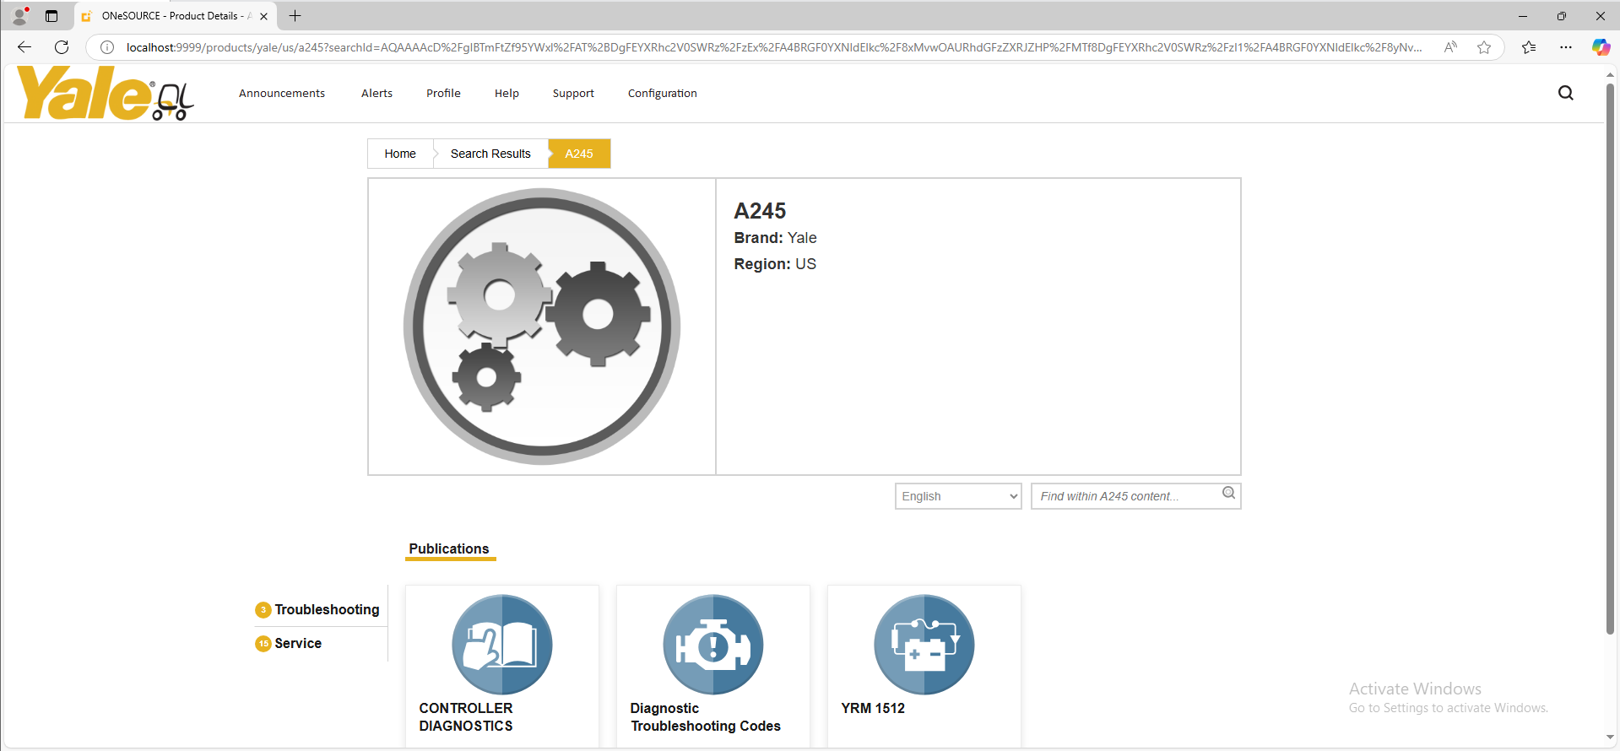This screenshot has width=1620, height=751.
Task: Open the Copilot icon
Action: pos(1601,47)
